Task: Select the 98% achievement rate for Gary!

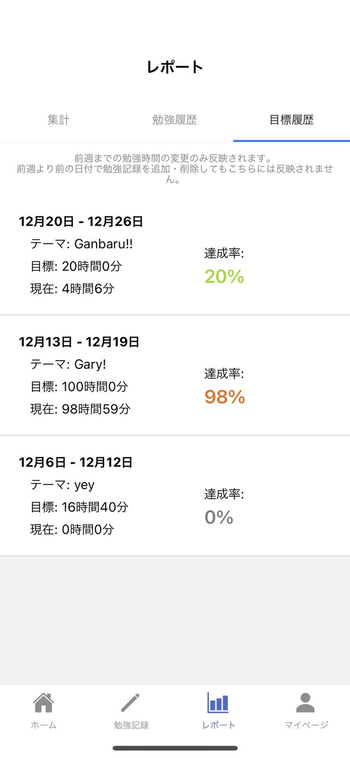Action: point(224,397)
